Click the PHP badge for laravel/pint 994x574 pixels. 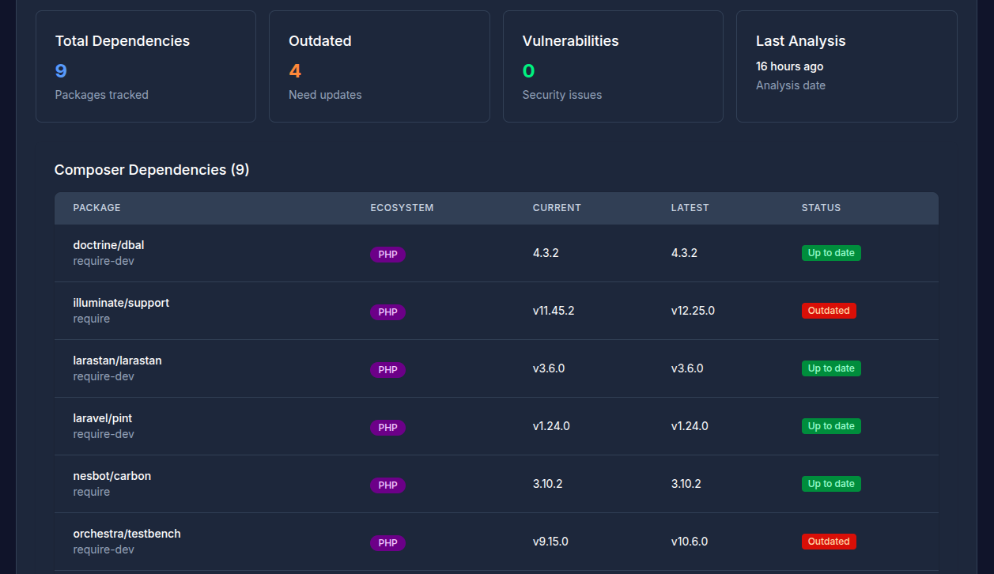tap(387, 428)
